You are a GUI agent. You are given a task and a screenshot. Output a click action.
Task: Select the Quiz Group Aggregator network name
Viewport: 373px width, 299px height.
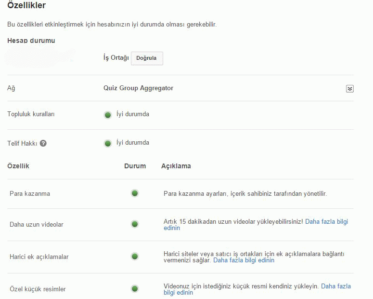138,88
